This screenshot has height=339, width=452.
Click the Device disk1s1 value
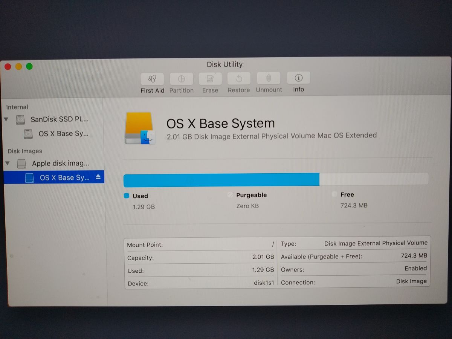pos(264,282)
